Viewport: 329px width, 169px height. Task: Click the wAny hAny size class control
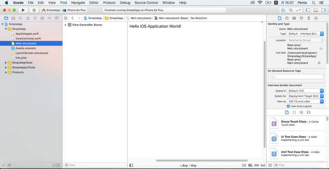click(188, 166)
